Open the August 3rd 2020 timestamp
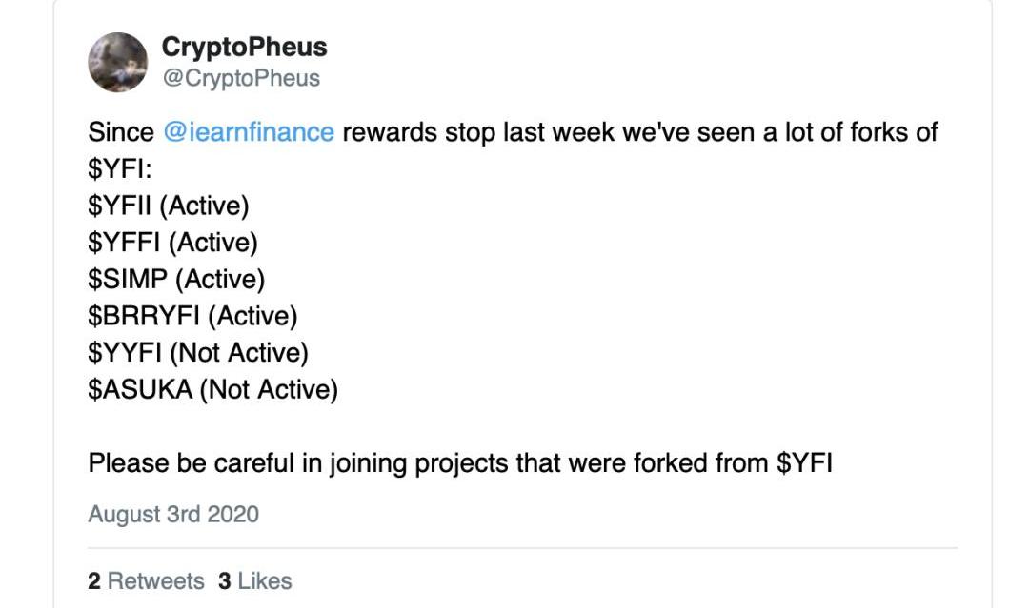The image size is (1029, 608). (173, 515)
